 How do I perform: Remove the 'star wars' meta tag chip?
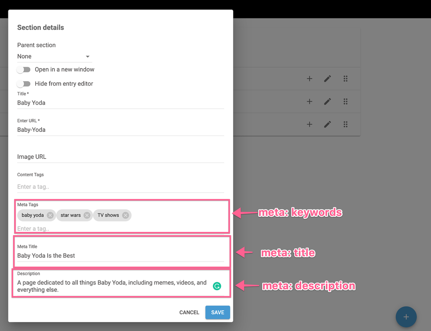87,215
